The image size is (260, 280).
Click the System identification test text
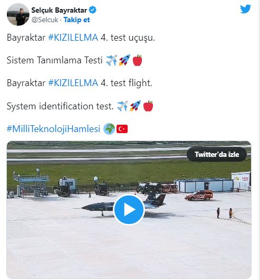click(60, 106)
